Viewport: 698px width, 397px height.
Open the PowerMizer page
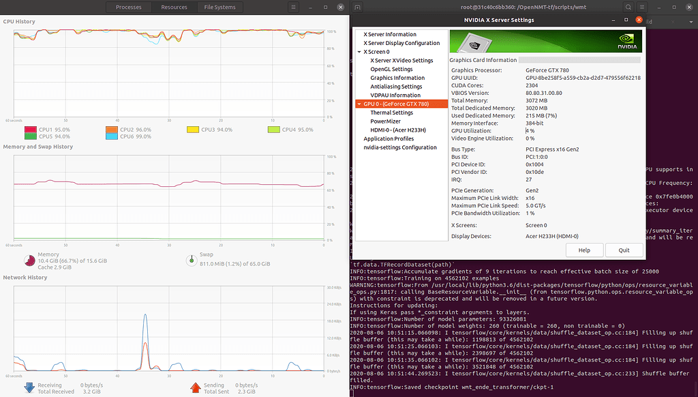point(386,121)
